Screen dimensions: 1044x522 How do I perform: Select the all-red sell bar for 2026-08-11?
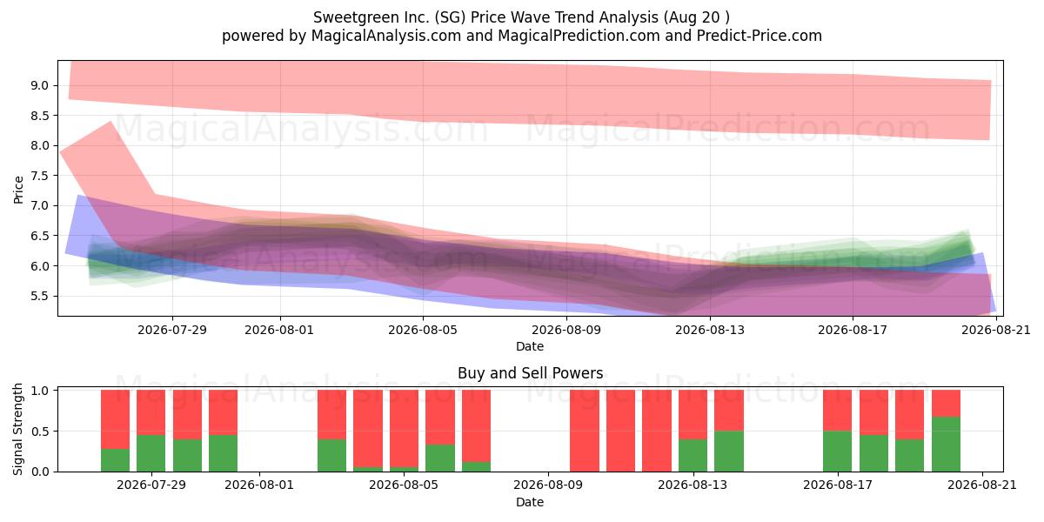[621, 431]
